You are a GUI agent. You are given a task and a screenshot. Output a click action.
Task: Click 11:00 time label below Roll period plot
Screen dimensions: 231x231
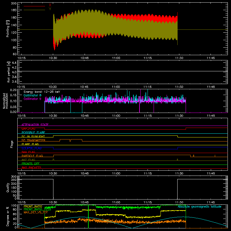[116, 87]
